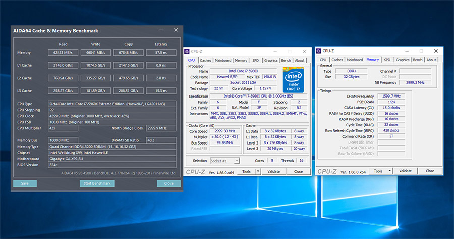Click the NB Frequency 2999.3 MHz value
454x239 pixels.
pyautogui.click(x=415, y=83)
